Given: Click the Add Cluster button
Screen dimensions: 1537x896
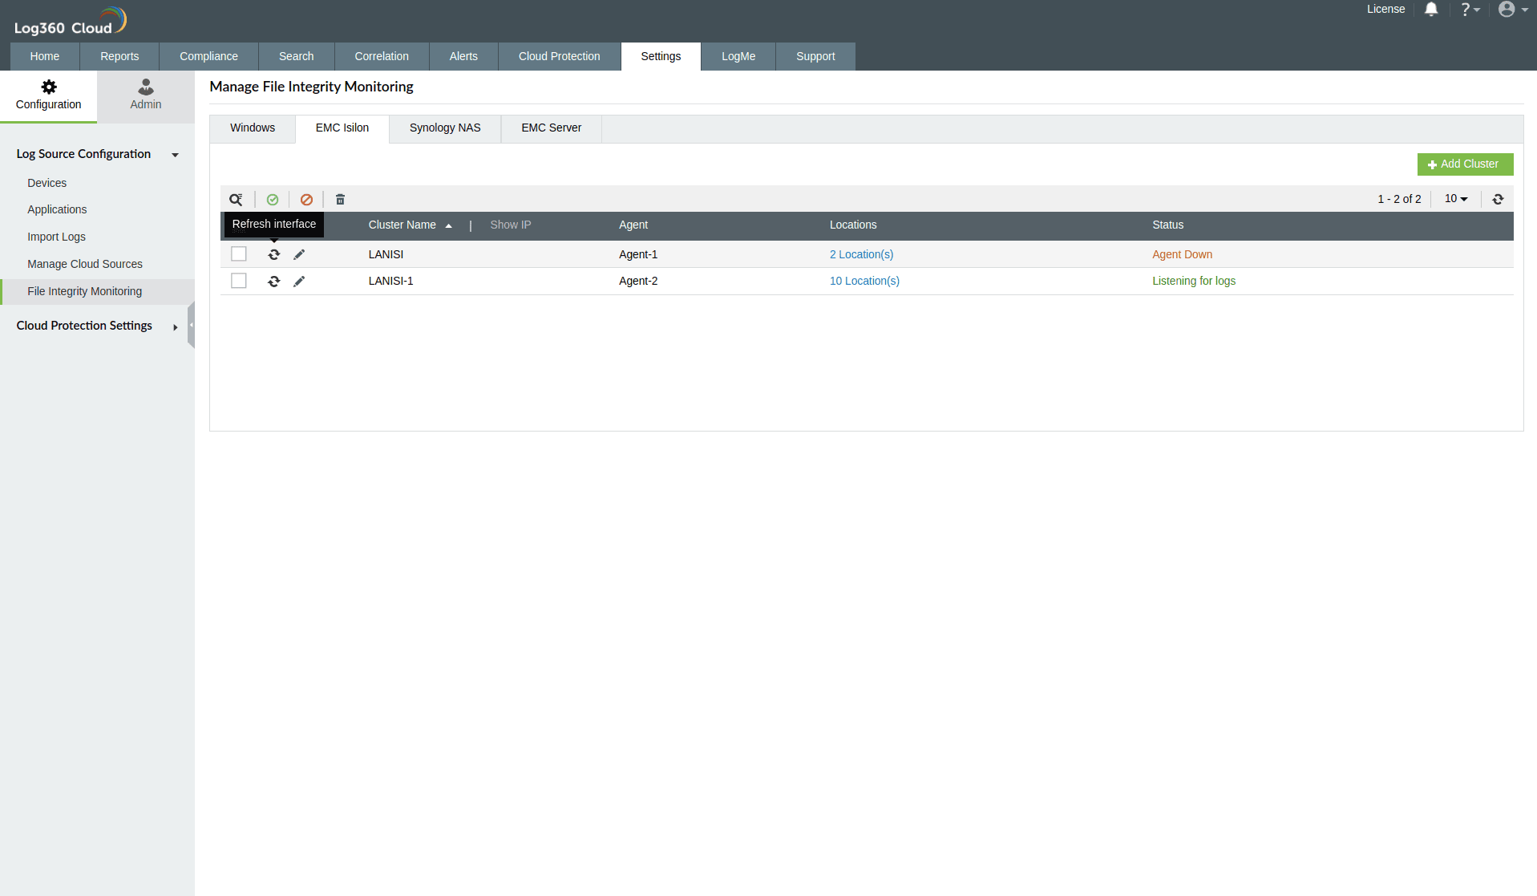Looking at the screenshot, I should 1465,164.
